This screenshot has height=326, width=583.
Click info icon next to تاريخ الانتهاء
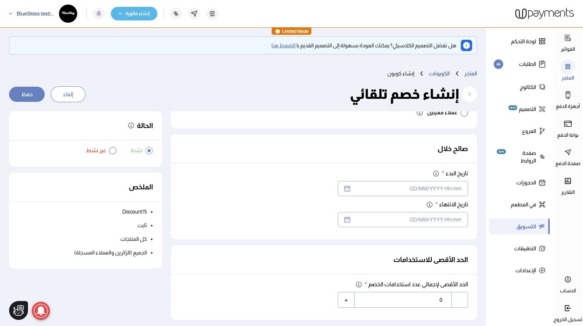click(x=429, y=204)
